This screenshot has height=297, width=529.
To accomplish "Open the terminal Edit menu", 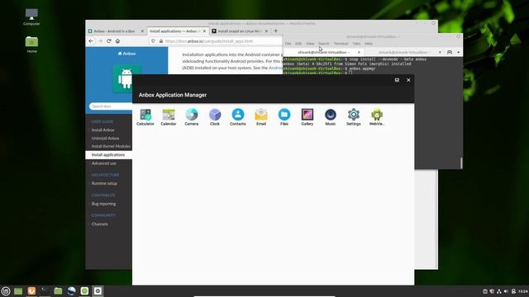I will 298,44.
